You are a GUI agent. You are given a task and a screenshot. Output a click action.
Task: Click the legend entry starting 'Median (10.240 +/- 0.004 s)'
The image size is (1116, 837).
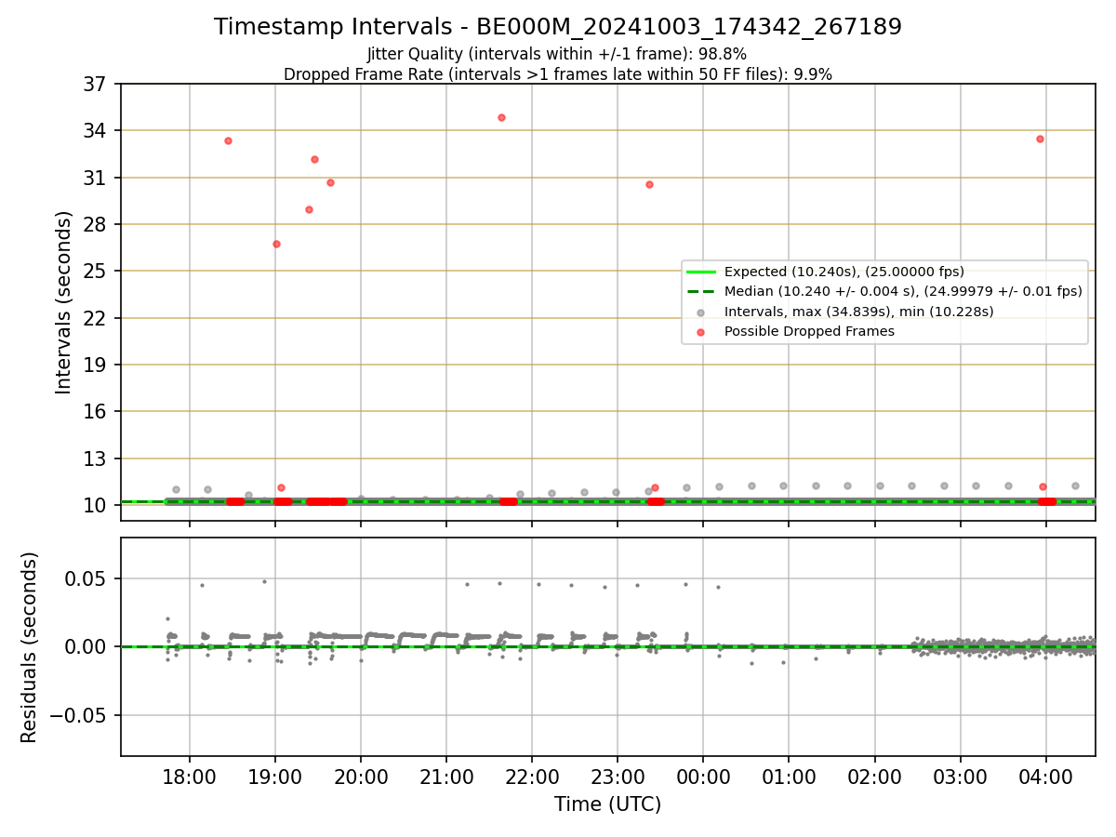884,291
